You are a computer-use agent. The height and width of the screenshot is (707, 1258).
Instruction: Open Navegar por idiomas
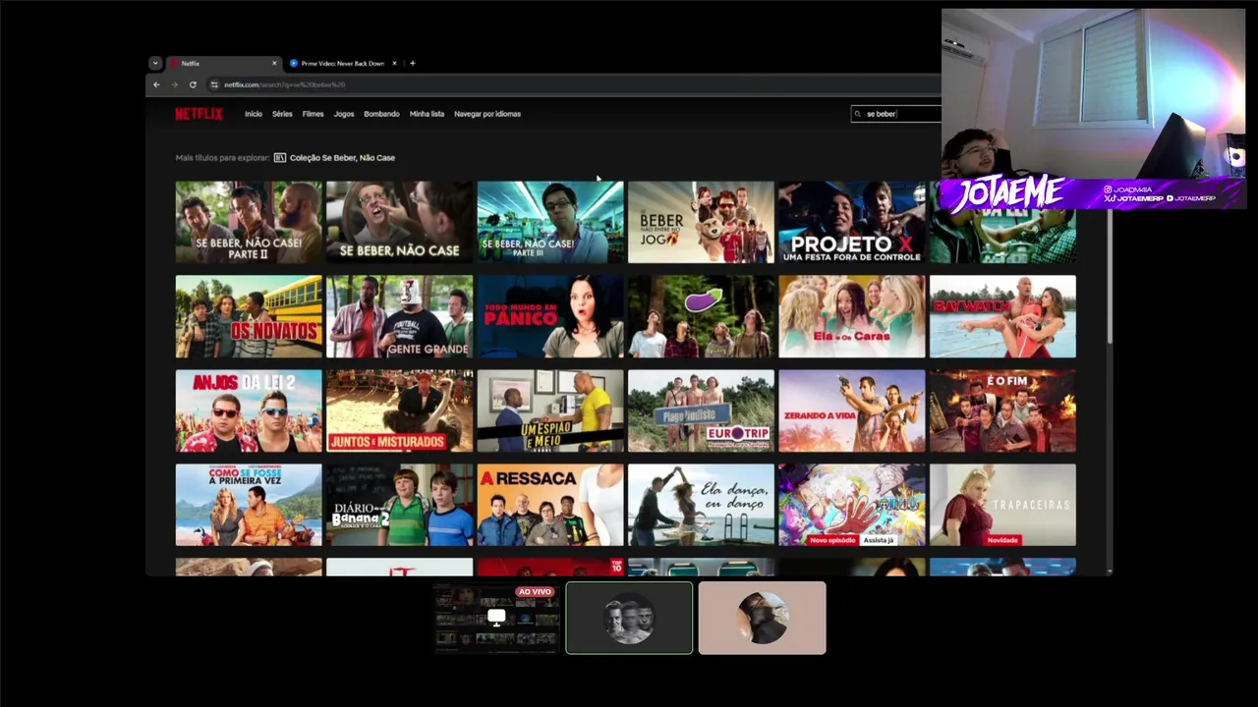[487, 114]
